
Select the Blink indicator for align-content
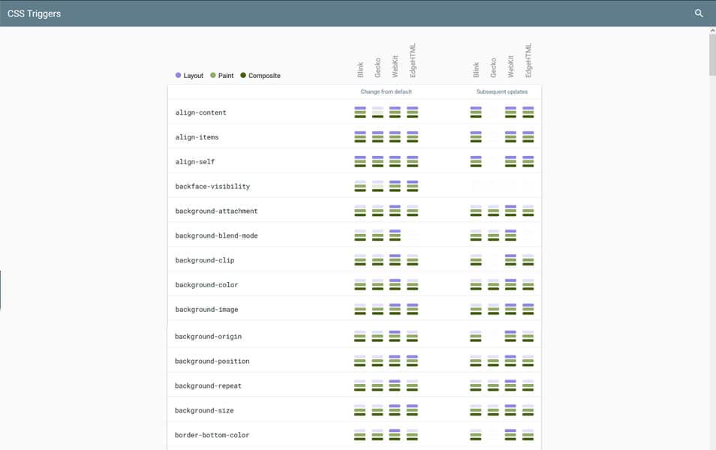pos(360,112)
